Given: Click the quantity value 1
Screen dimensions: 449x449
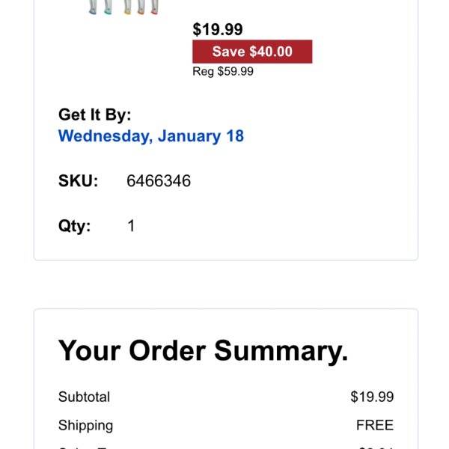Looking at the screenshot, I should pyautogui.click(x=131, y=226).
